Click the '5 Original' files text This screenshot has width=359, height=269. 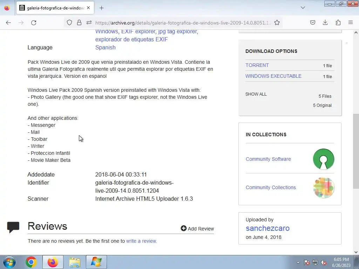[x=322, y=105]
